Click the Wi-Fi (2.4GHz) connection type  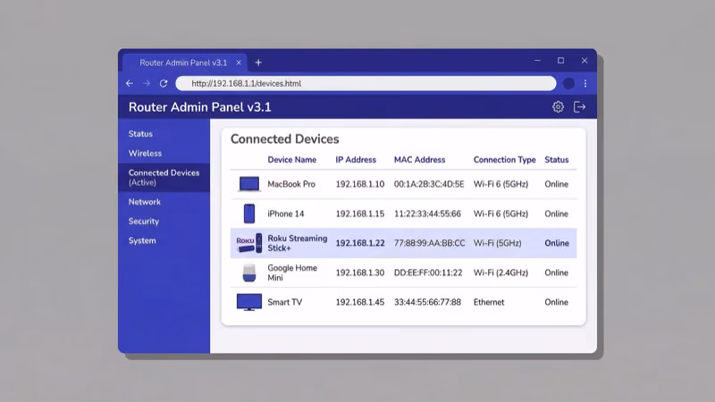(500, 272)
